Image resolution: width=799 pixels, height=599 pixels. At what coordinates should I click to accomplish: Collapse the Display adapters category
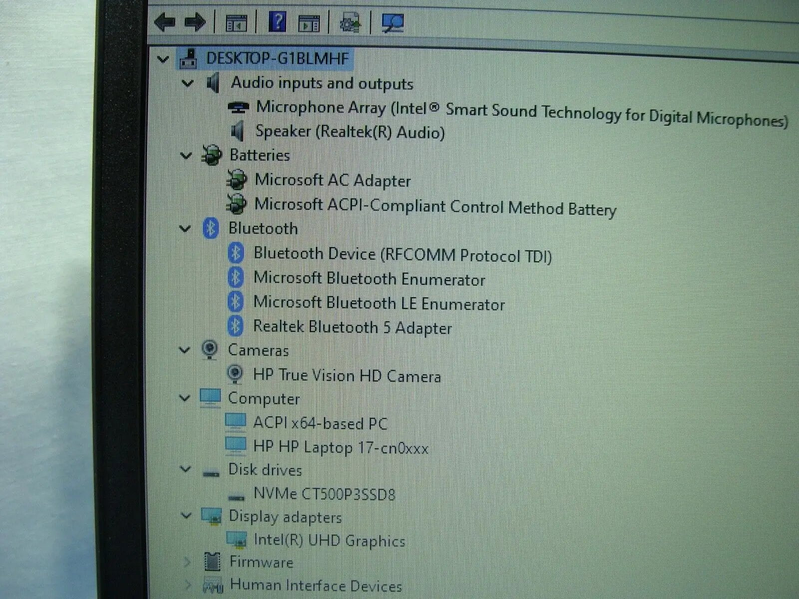coord(186,515)
